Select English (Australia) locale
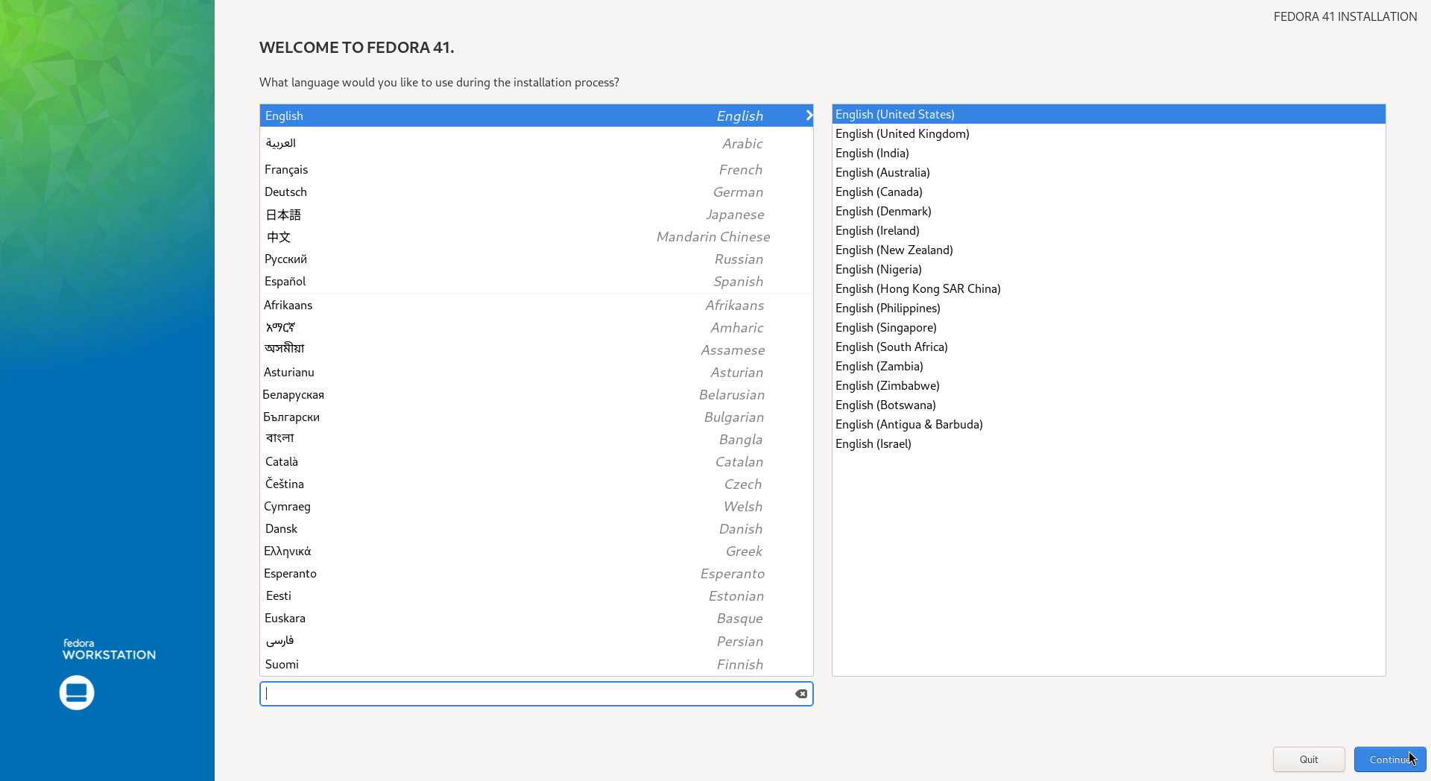The height and width of the screenshot is (781, 1431). click(1108, 172)
